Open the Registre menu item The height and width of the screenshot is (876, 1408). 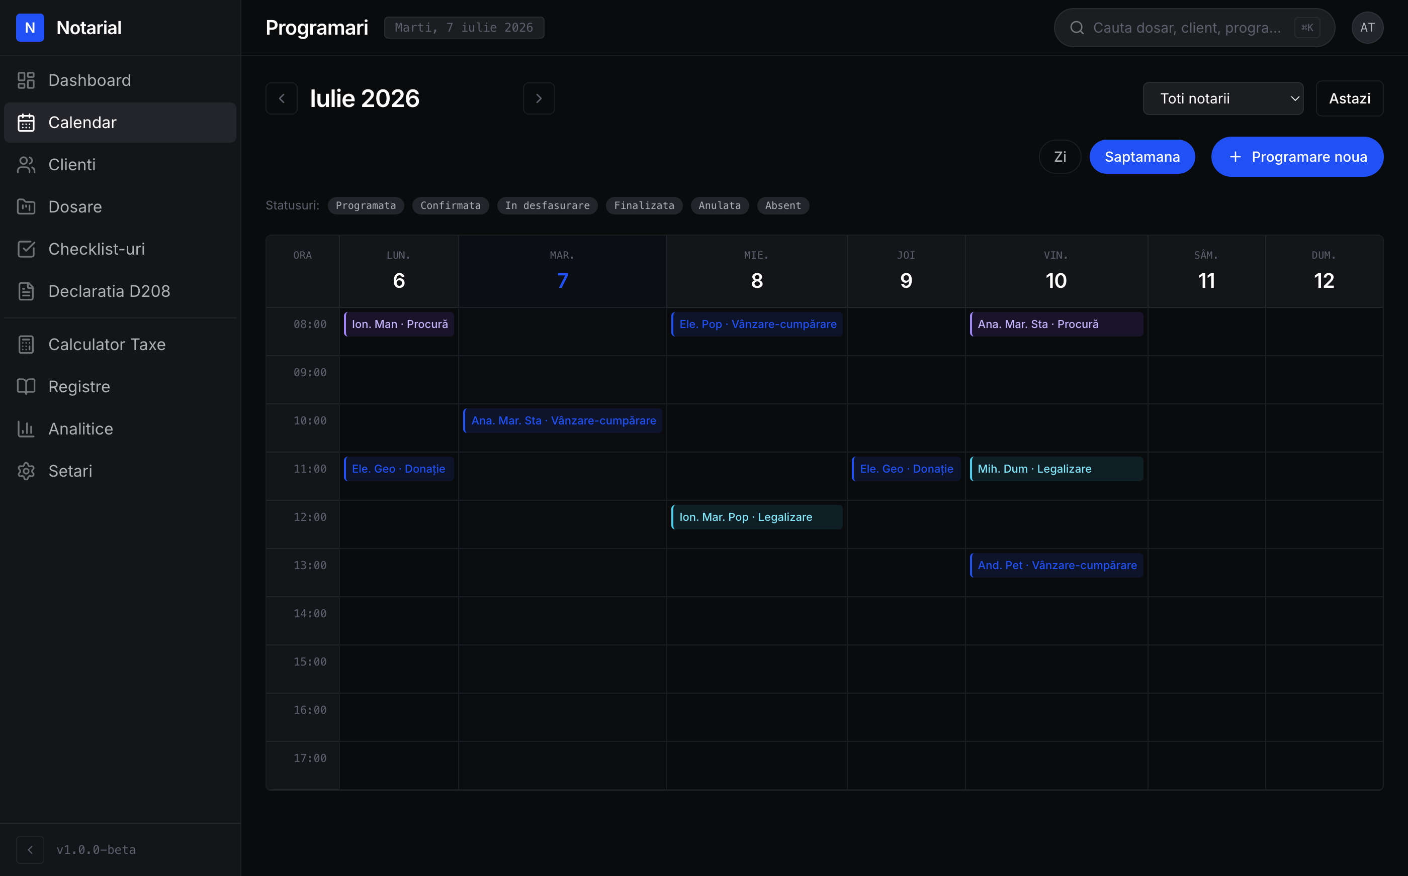click(120, 386)
